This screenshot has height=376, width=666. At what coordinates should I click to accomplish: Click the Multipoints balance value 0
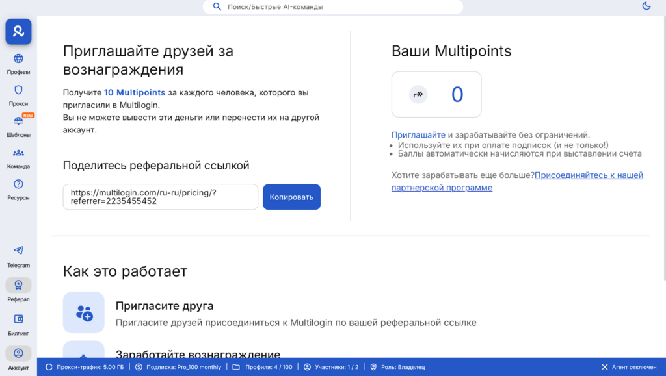click(457, 94)
